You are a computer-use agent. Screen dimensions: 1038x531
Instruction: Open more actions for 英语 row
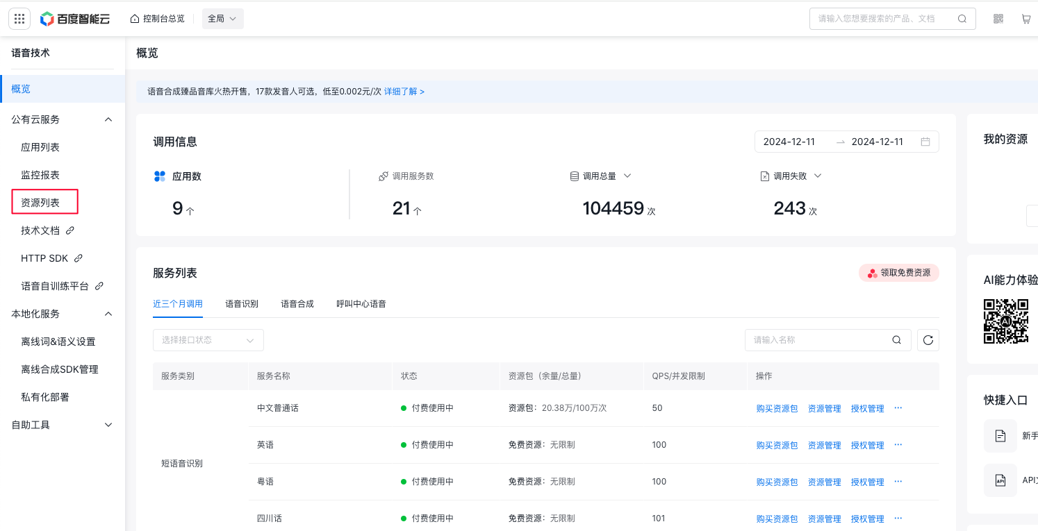click(x=898, y=444)
